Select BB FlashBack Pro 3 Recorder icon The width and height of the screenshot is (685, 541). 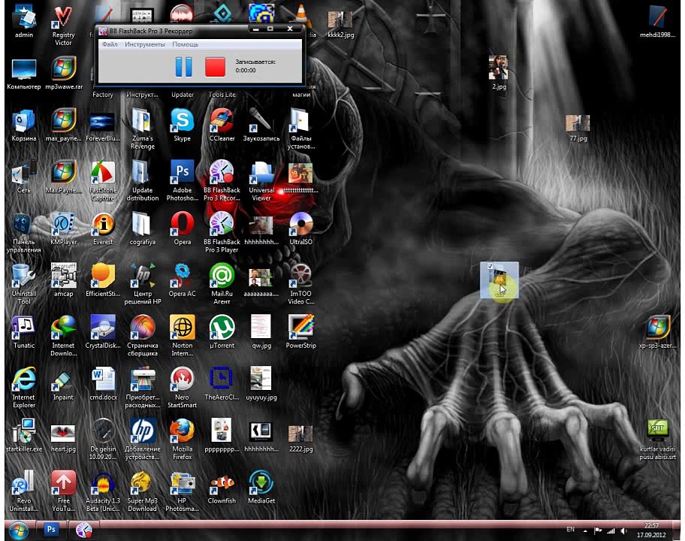(222, 180)
